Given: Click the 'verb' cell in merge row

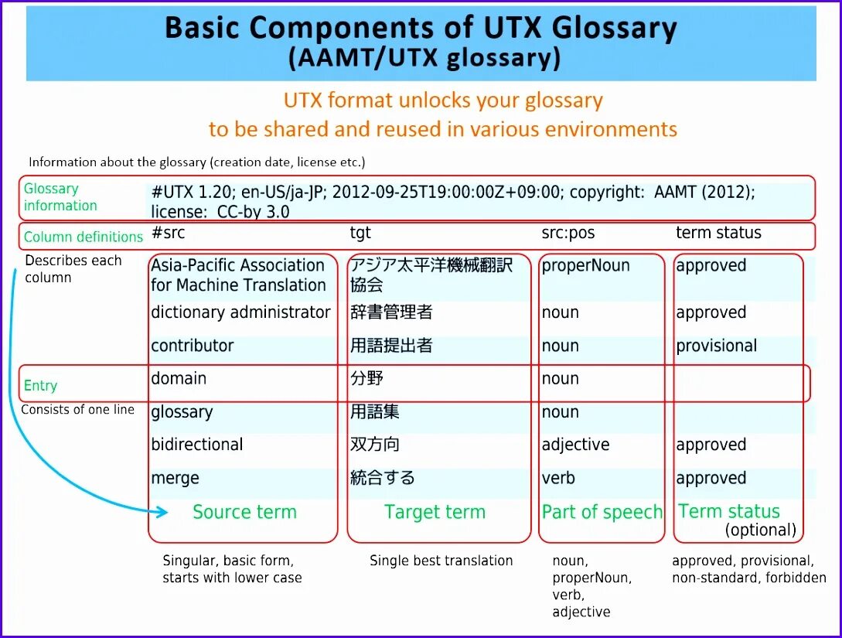Looking at the screenshot, I should (558, 478).
